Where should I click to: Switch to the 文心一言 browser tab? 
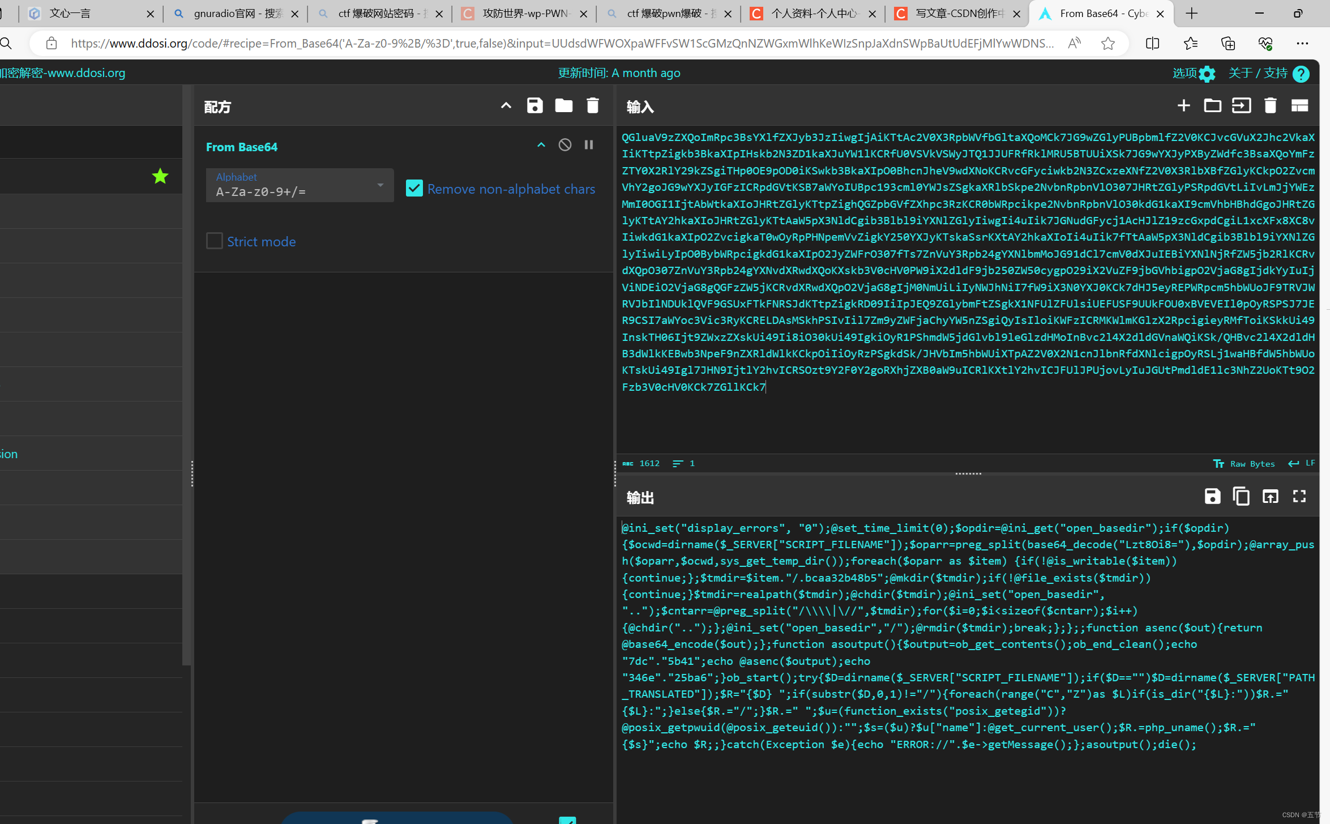pos(71,13)
